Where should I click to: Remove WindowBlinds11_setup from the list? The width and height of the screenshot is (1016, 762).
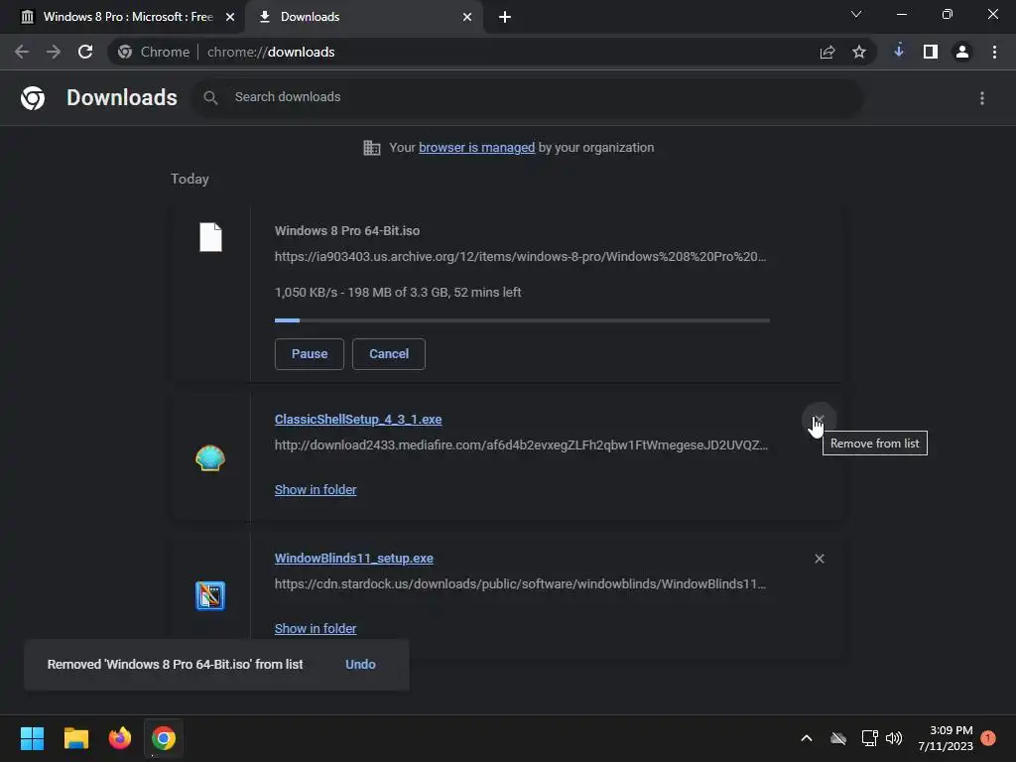pos(819,559)
